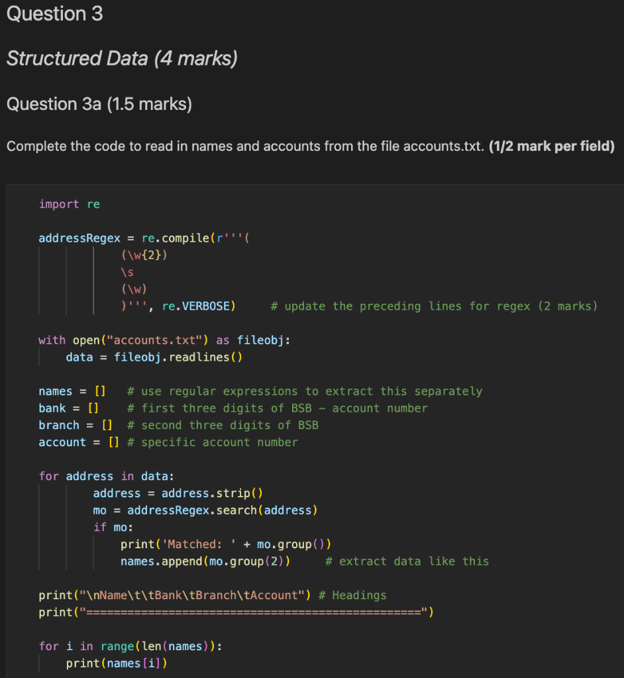Click the 'use regular expressions to extract' comment
Image resolution: width=624 pixels, height=678 pixels.
point(305,391)
